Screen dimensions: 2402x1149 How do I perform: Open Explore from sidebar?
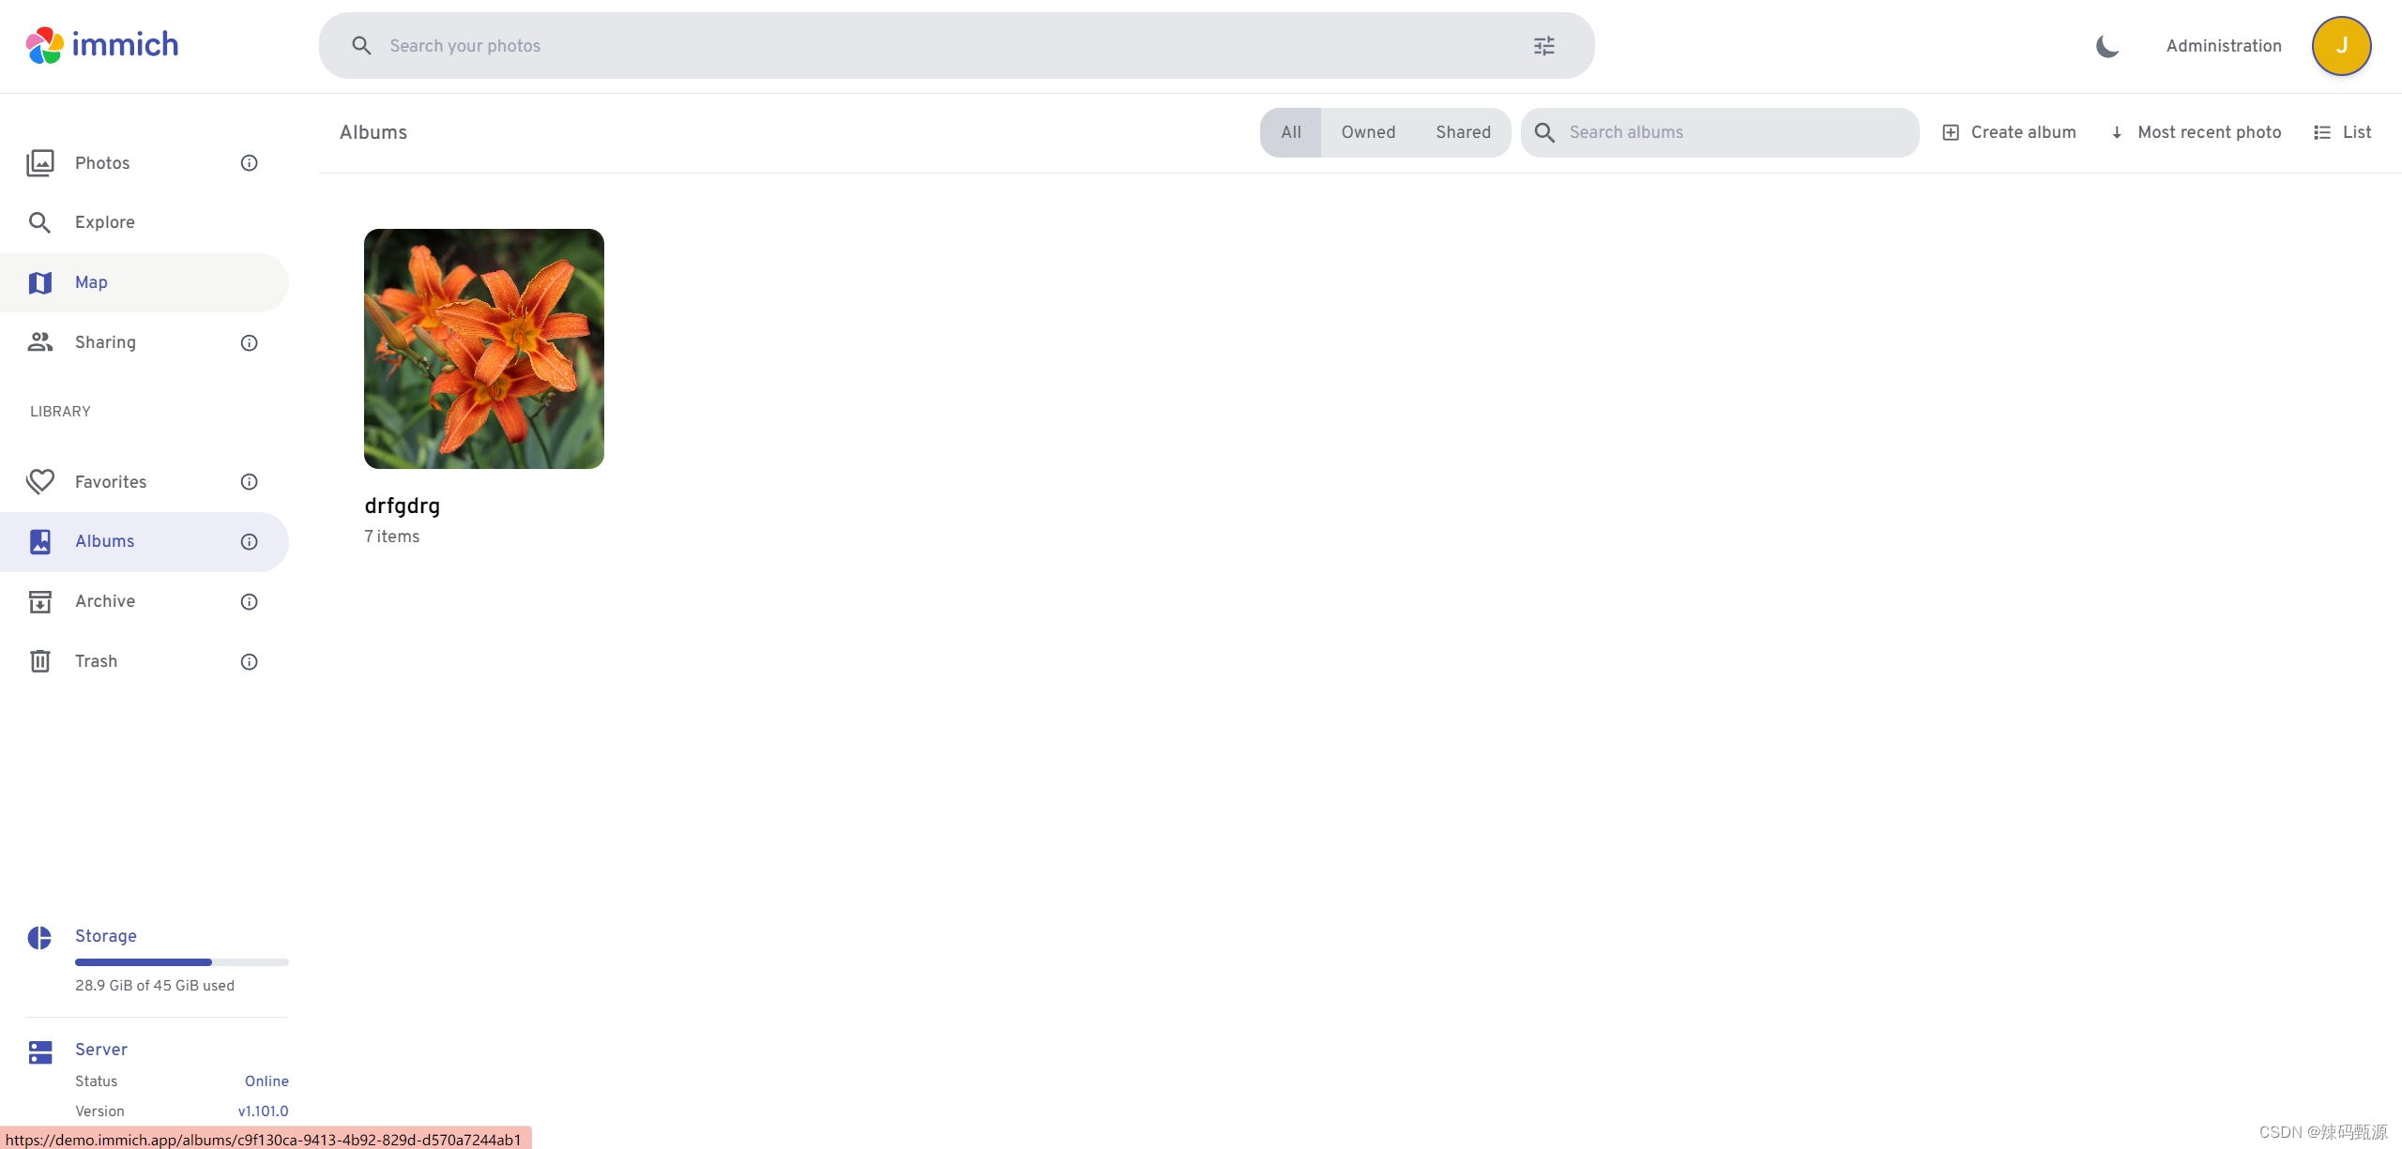pyautogui.click(x=105, y=222)
